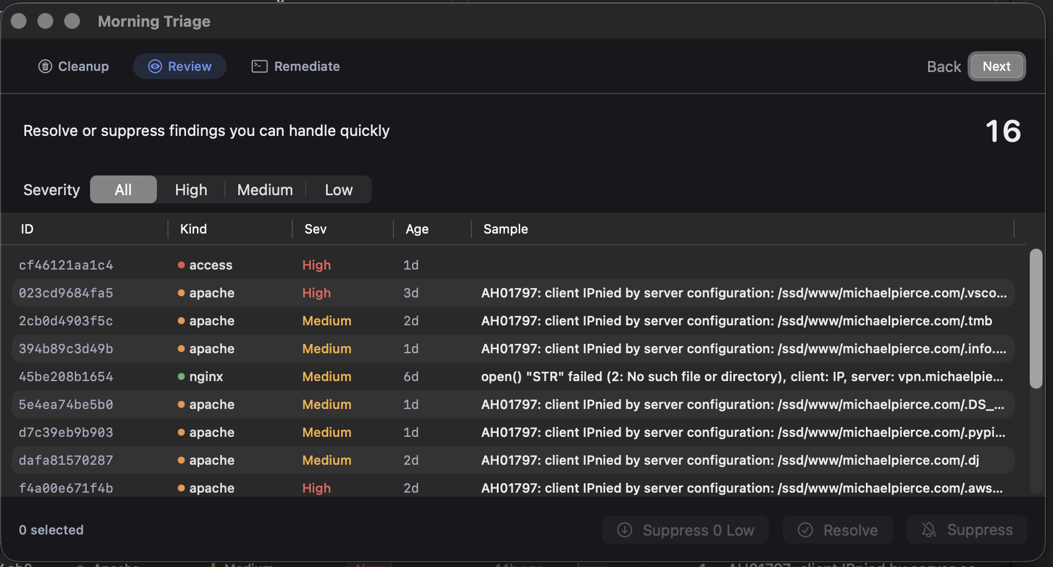Show All severities
The height and width of the screenshot is (567, 1053).
pyautogui.click(x=123, y=190)
